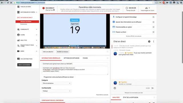Click the broadcast icon beside Passer au direct
The width and height of the screenshot is (183, 103).
114,32
